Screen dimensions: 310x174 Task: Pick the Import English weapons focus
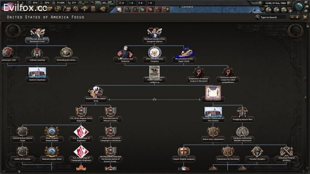pyautogui.click(x=183, y=153)
